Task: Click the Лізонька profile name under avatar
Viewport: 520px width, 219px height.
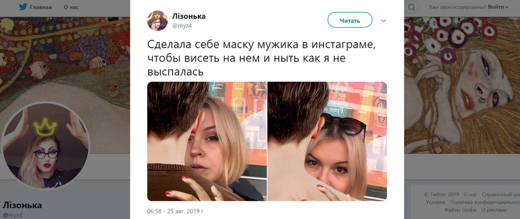Action: (x=22, y=205)
